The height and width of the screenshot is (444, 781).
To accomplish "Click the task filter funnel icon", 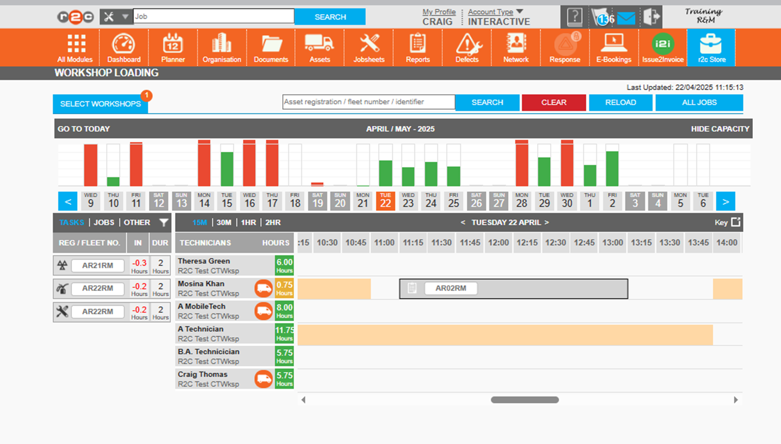I will pyautogui.click(x=164, y=222).
